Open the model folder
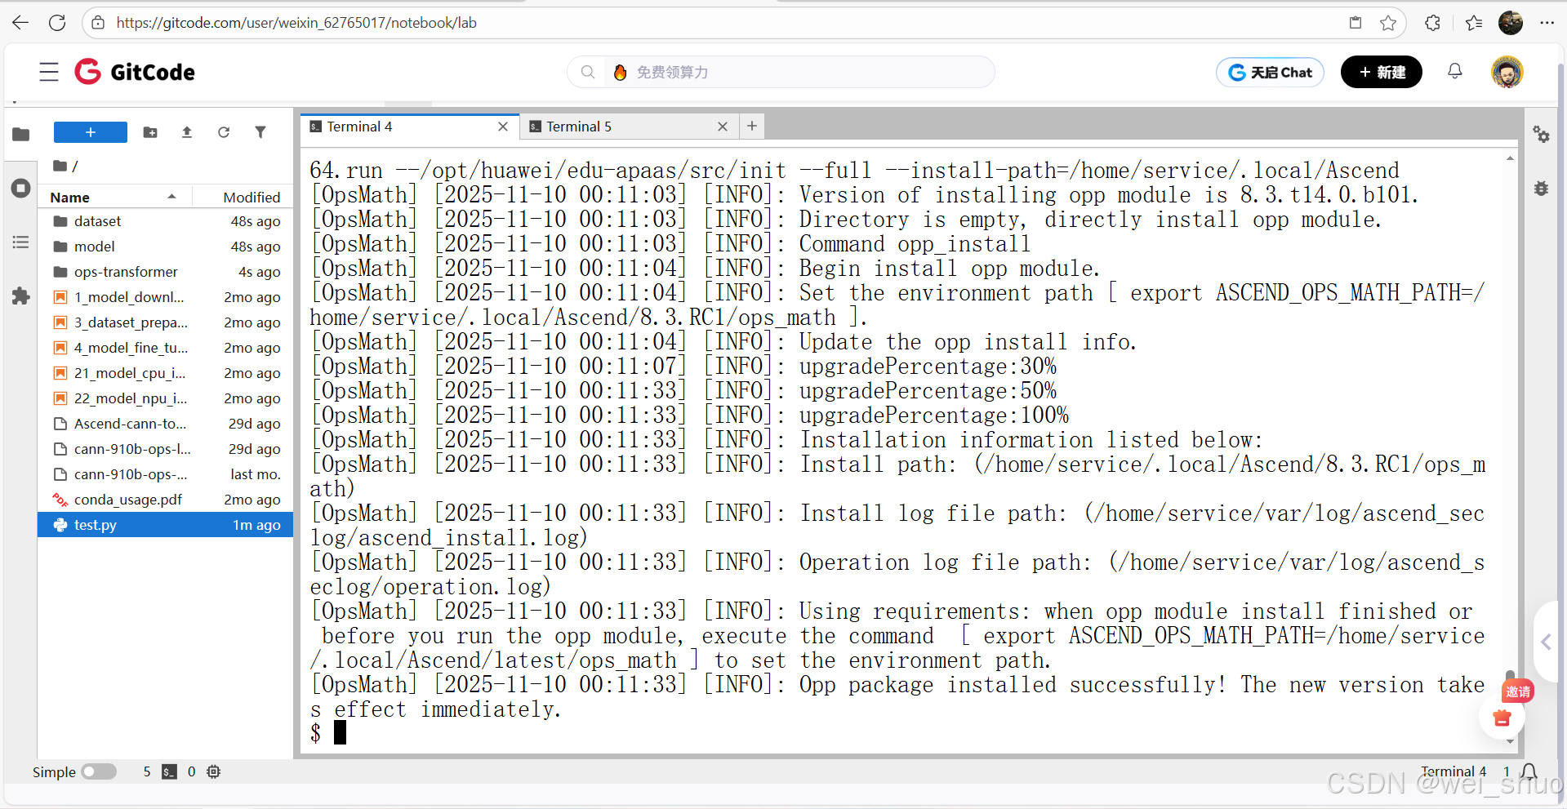Viewport: 1567px width, 809px height. (x=166, y=247)
